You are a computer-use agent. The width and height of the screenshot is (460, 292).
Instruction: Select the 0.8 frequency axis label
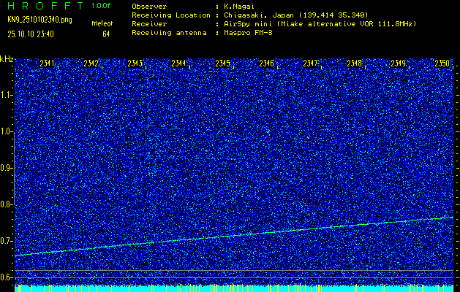(7, 204)
